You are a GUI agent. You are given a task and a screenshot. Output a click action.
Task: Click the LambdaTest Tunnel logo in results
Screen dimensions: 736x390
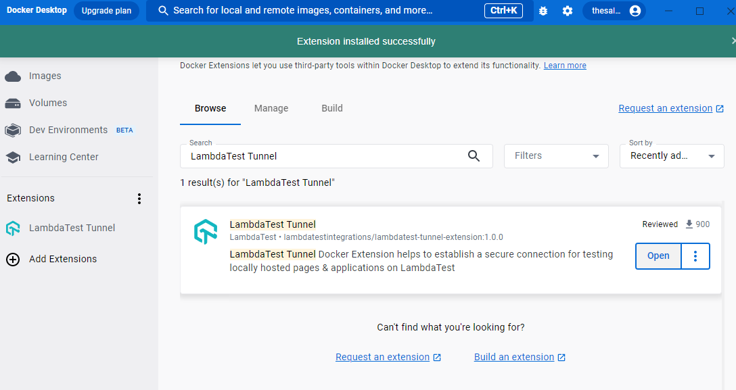206,232
